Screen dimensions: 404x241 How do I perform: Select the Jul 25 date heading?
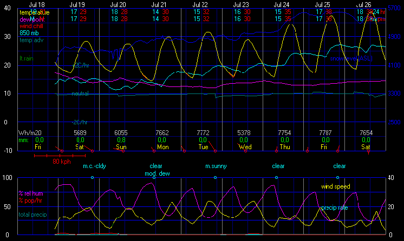click(322, 5)
